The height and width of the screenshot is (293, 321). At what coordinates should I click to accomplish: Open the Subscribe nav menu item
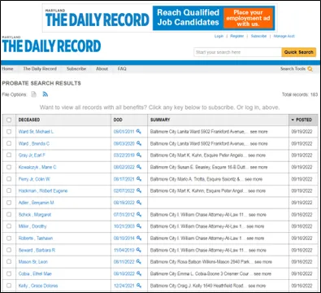click(76, 69)
